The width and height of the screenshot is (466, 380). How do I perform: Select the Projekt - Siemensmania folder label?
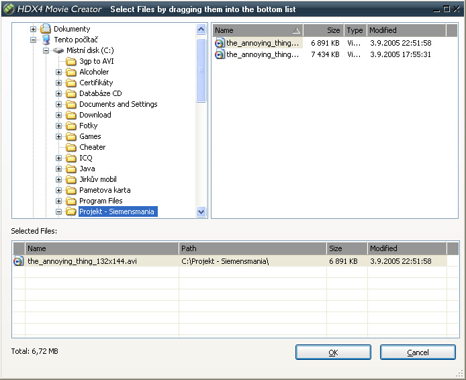[118, 211]
